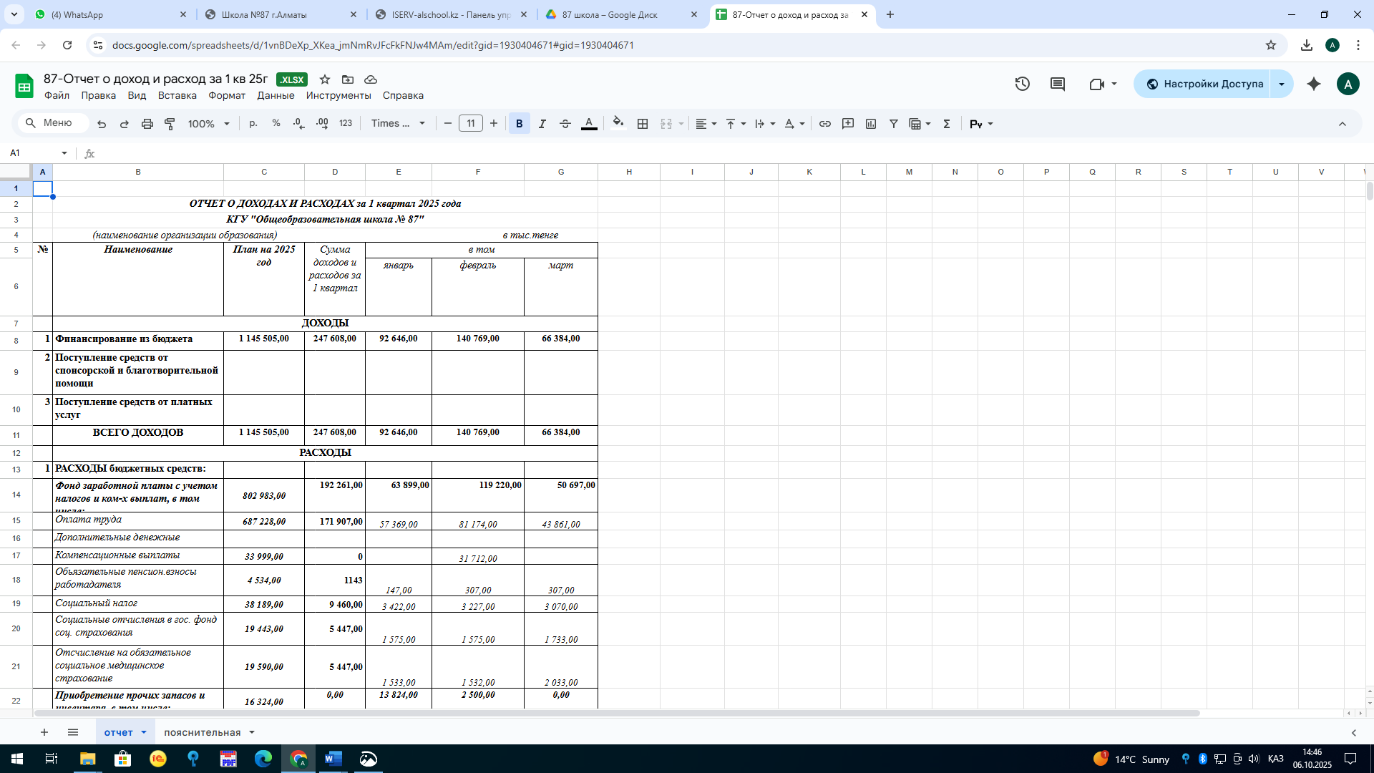Open Windows Start menu
Screen dimensions: 1374x773
(17, 759)
